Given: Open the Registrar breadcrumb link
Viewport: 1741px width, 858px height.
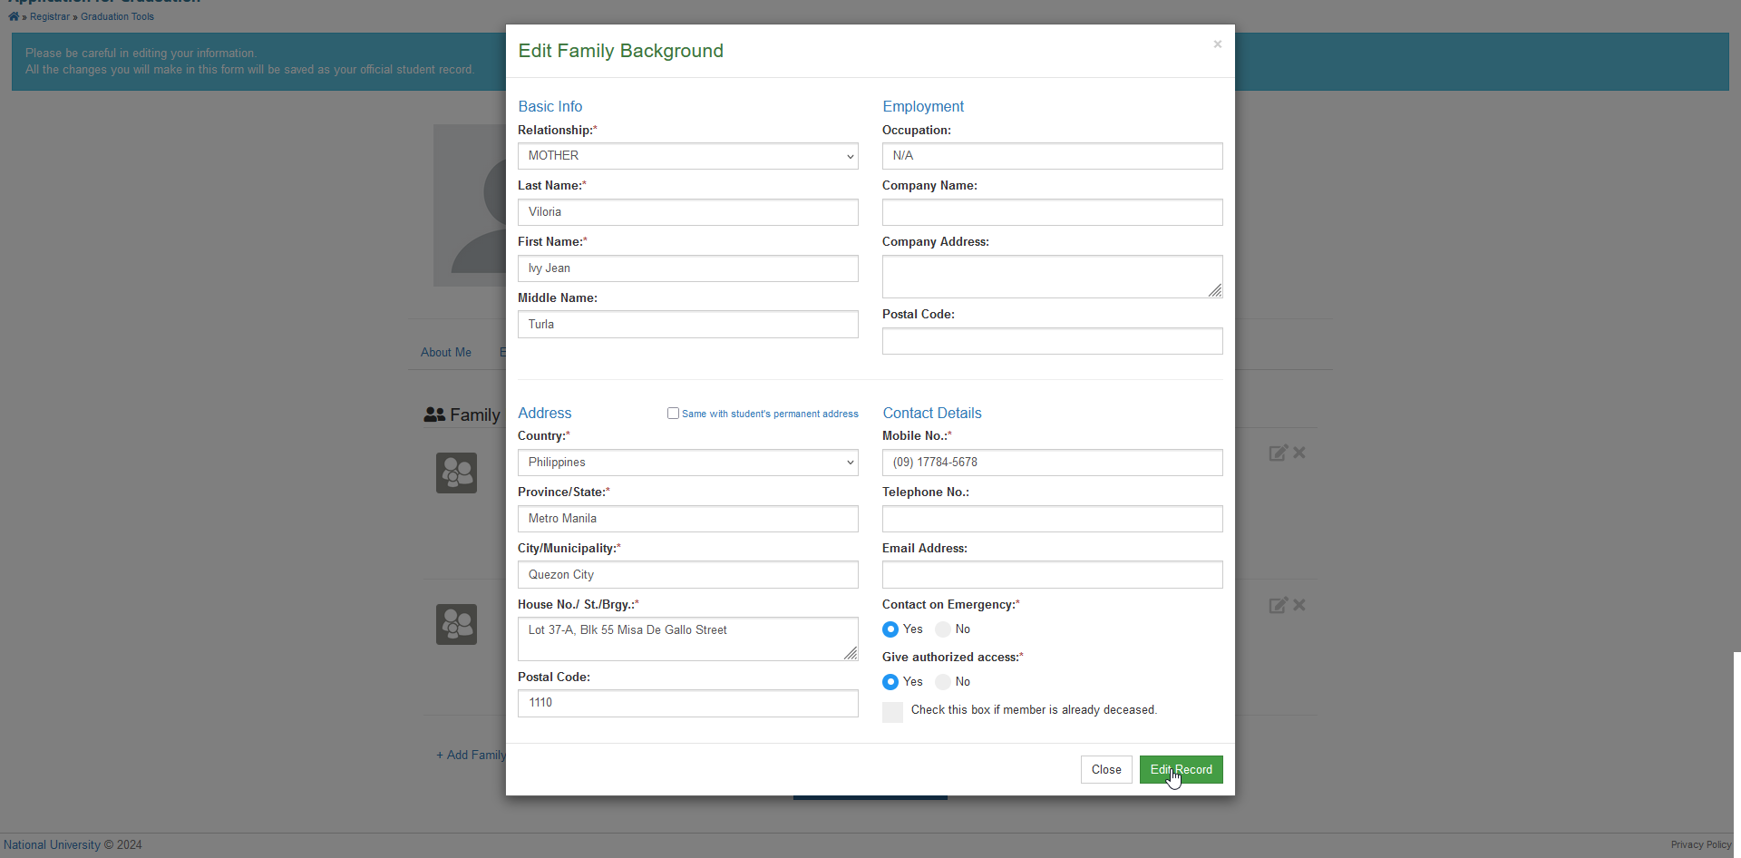Looking at the screenshot, I should click(50, 16).
